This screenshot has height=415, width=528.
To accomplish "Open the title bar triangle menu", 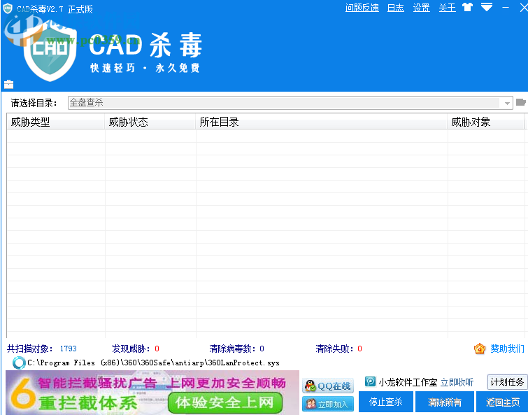I will 487,7.
